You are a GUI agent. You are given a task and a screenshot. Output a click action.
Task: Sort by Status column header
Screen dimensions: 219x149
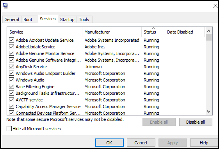[153, 32]
